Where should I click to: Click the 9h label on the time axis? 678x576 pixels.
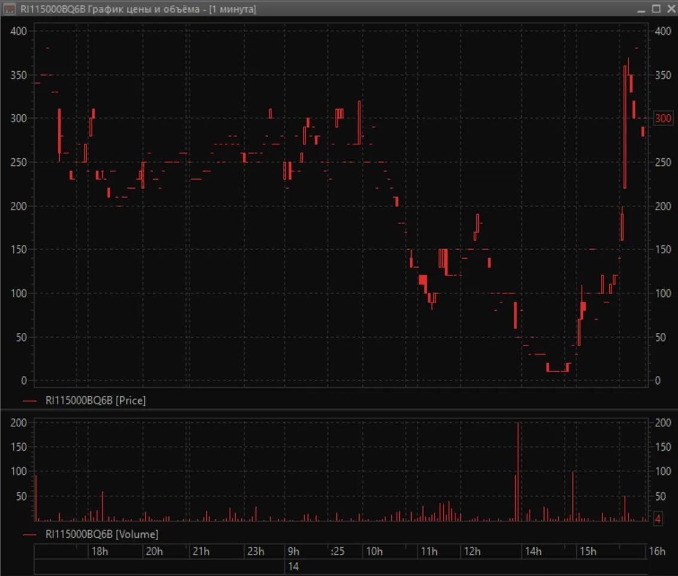[294, 551]
